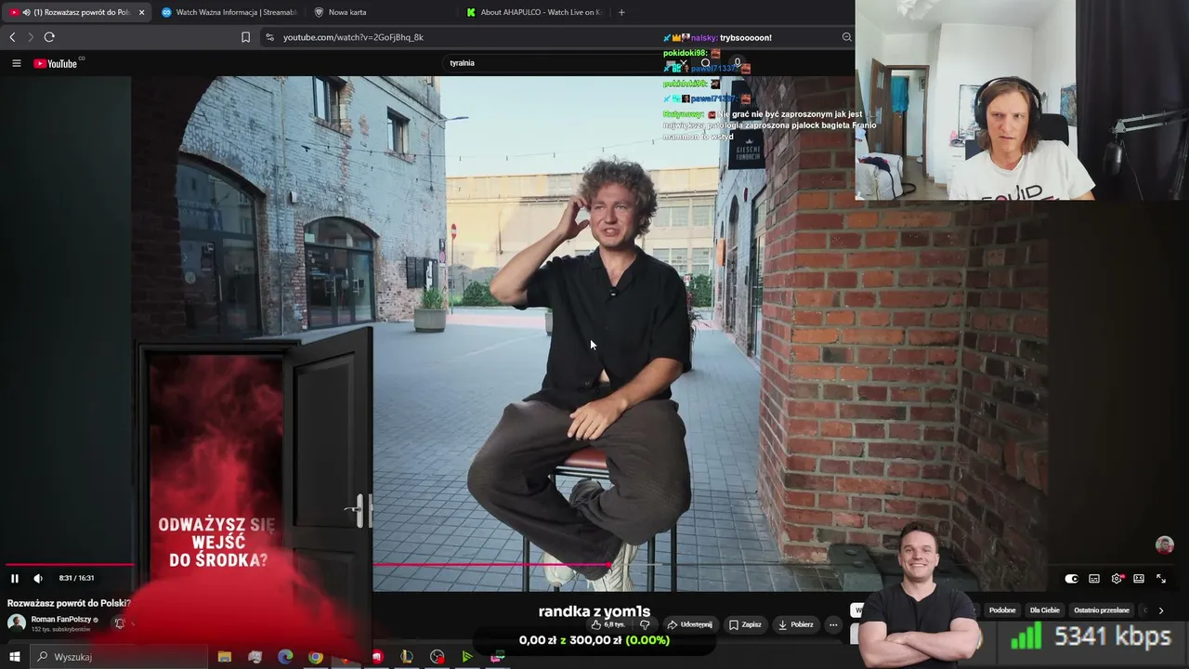
Task: Select the Ostatnio przesłane filter chip
Action: click(x=1102, y=610)
